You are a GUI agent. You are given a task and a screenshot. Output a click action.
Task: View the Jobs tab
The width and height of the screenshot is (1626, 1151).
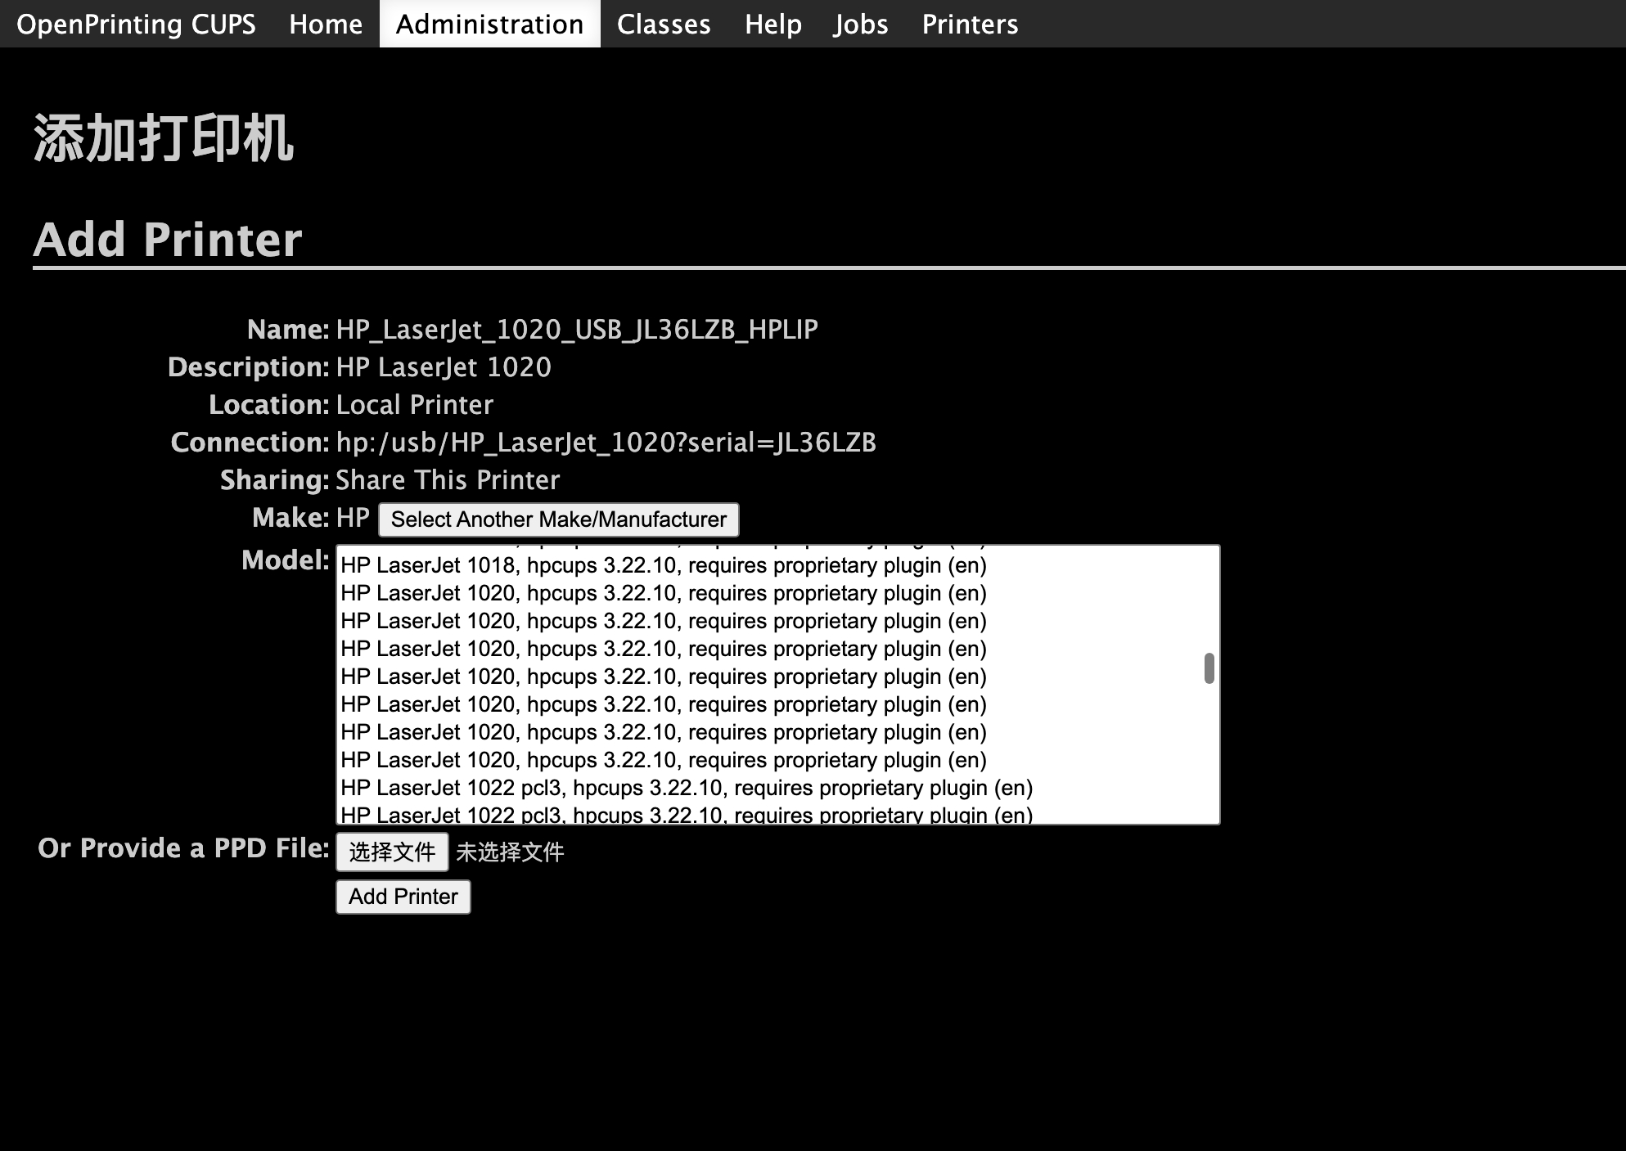pos(861,24)
